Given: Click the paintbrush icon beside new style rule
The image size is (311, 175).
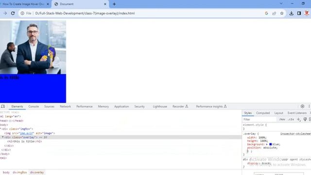Looking at the screenshot, I should coord(305,119).
